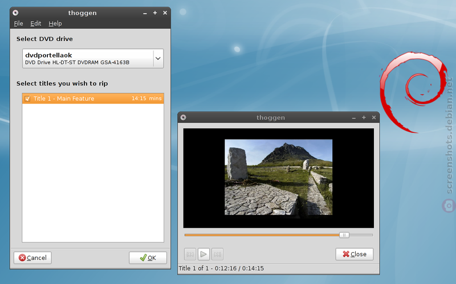Open the Edit menu
Image resolution: width=456 pixels, height=284 pixels.
[36, 23]
